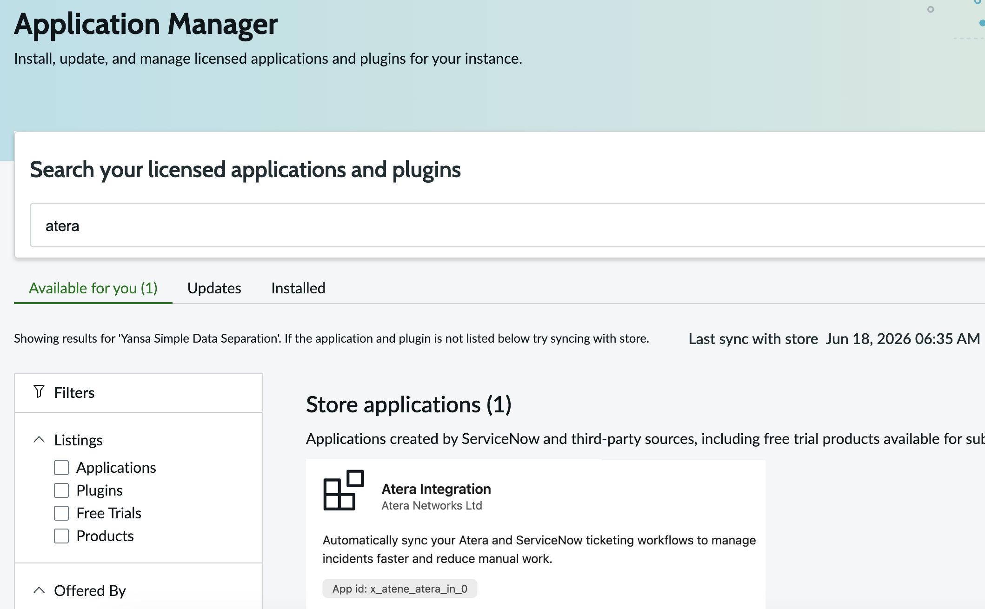Click the Store applications (1) heading
985x609 pixels.
409,404
